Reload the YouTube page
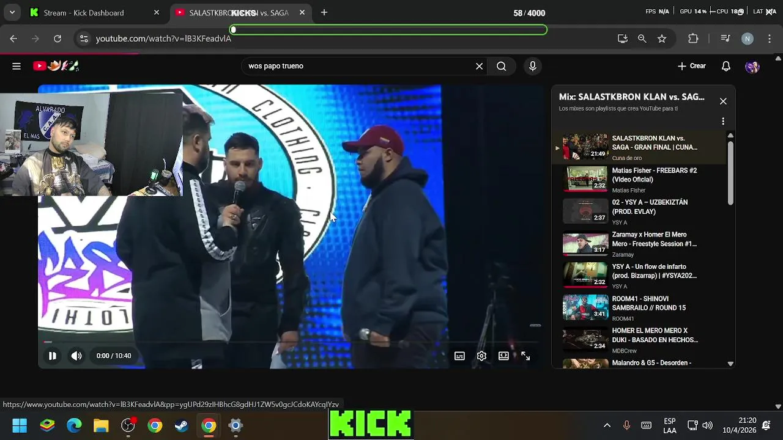The image size is (783, 440). [x=58, y=38]
